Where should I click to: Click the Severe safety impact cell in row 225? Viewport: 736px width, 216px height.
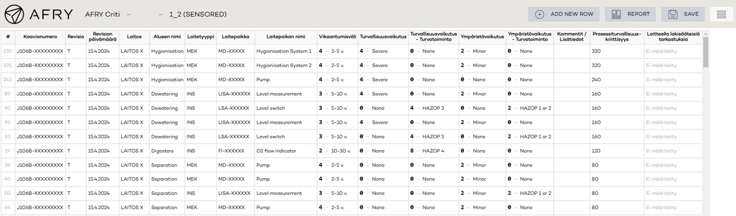point(383,65)
